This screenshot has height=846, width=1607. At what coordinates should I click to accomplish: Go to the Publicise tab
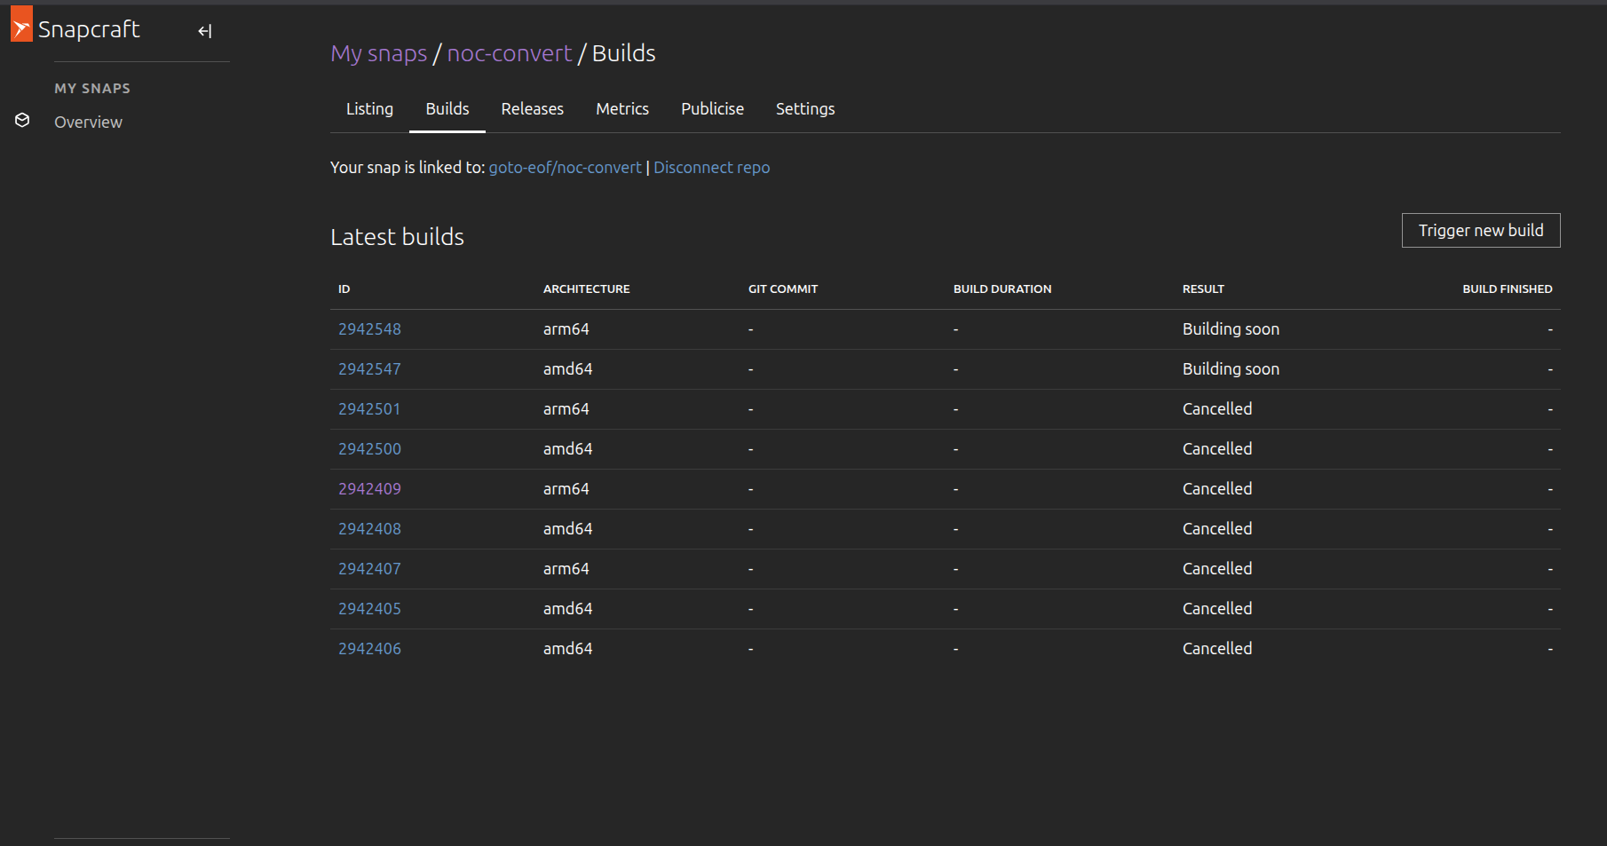712,109
